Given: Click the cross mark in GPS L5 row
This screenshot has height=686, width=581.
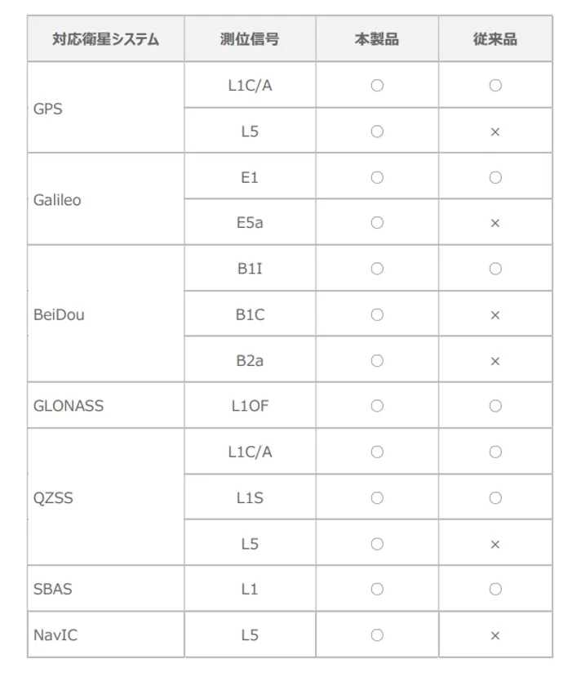Looking at the screenshot, I should pos(495,131).
